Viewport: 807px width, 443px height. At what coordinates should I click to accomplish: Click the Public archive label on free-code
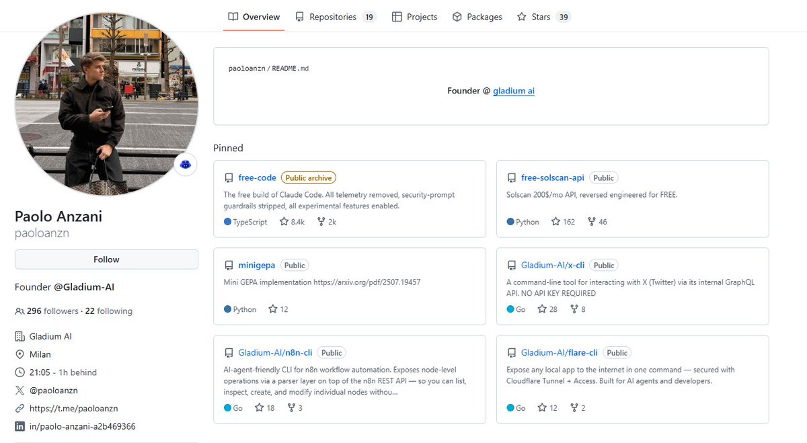pos(309,178)
